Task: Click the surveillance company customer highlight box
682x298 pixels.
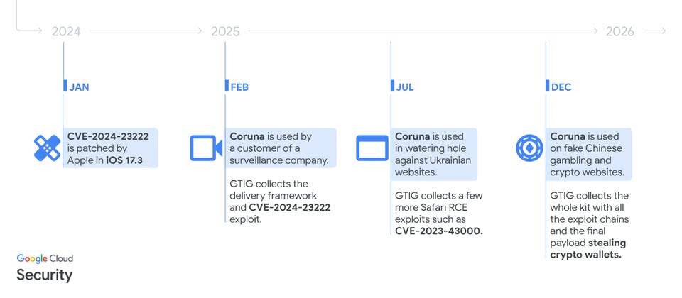Action: [x=281, y=148]
